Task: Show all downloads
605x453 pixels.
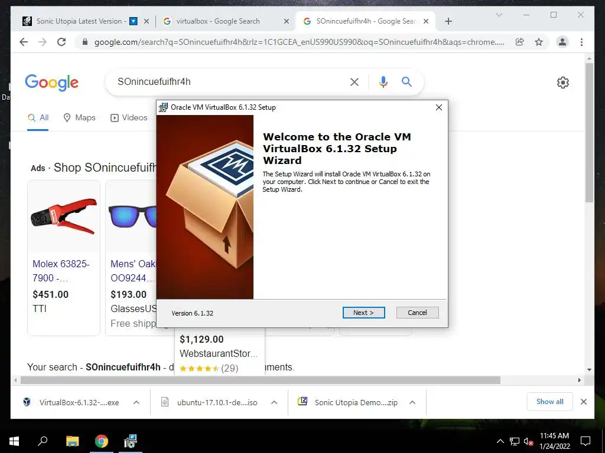Action: (x=550, y=402)
